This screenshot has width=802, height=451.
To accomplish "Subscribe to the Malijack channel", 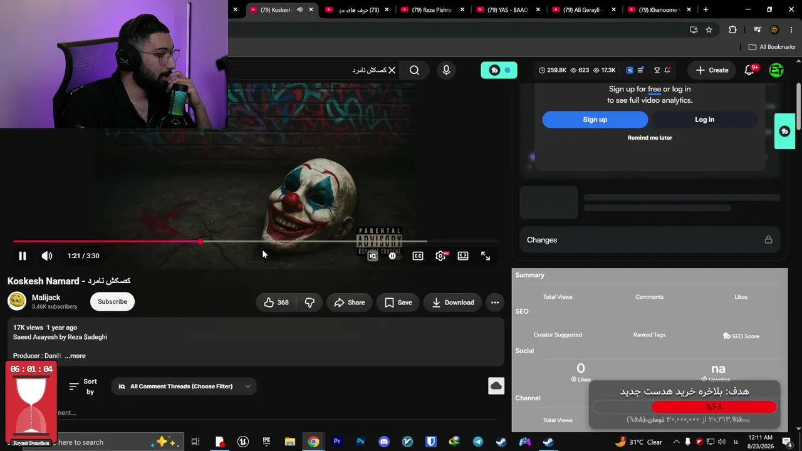I will point(112,301).
